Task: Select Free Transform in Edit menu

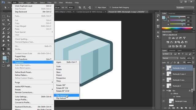Action: tap(33, 59)
